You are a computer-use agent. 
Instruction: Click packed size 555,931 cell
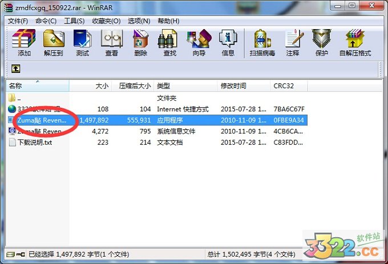coord(139,120)
